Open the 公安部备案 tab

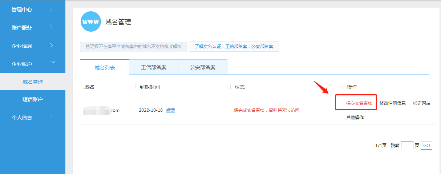coord(203,67)
